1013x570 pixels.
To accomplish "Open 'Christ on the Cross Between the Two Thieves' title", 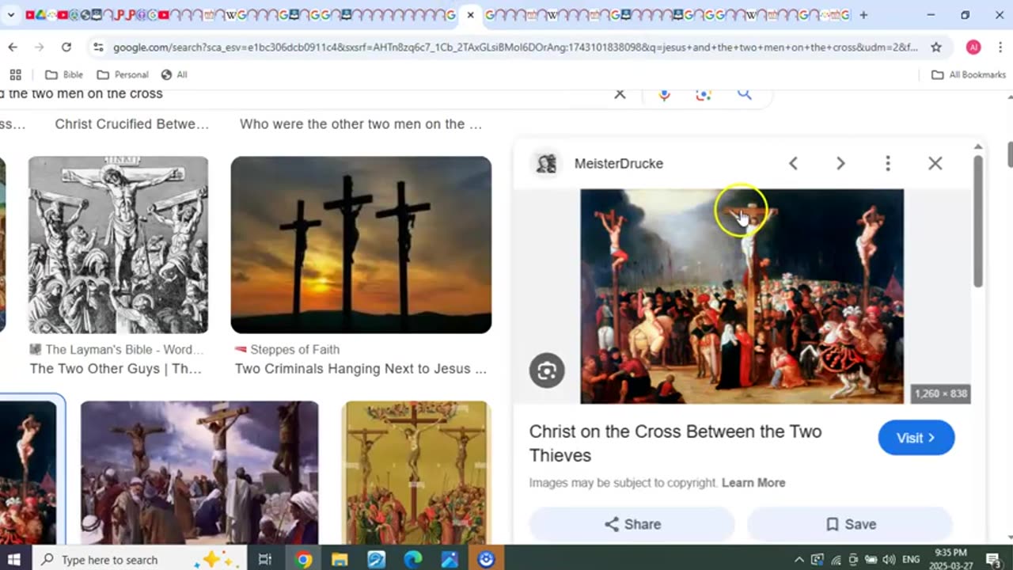I will click(x=675, y=443).
